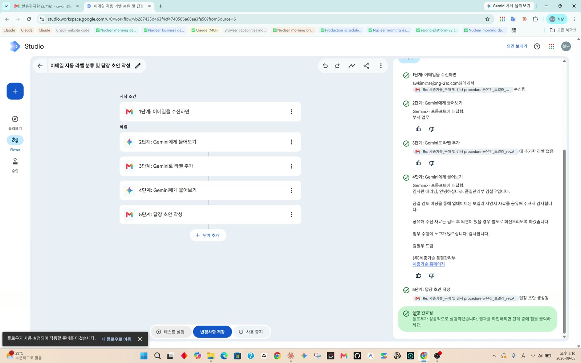Give thumbs down to the 2단계 result
This screenshot has width=581, height=363.
[431, 129]
